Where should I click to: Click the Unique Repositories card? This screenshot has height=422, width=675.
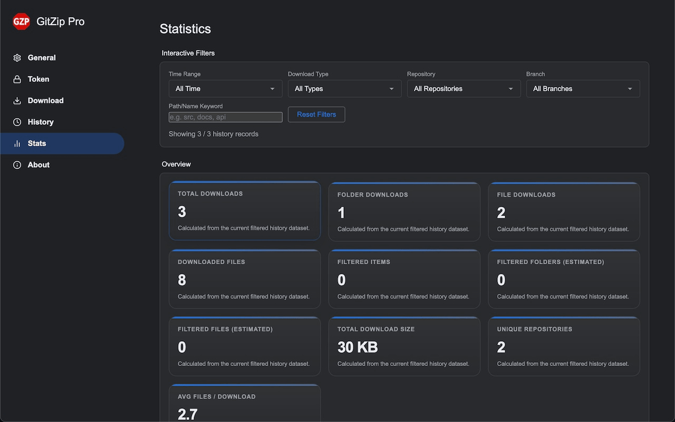point(564,347)
